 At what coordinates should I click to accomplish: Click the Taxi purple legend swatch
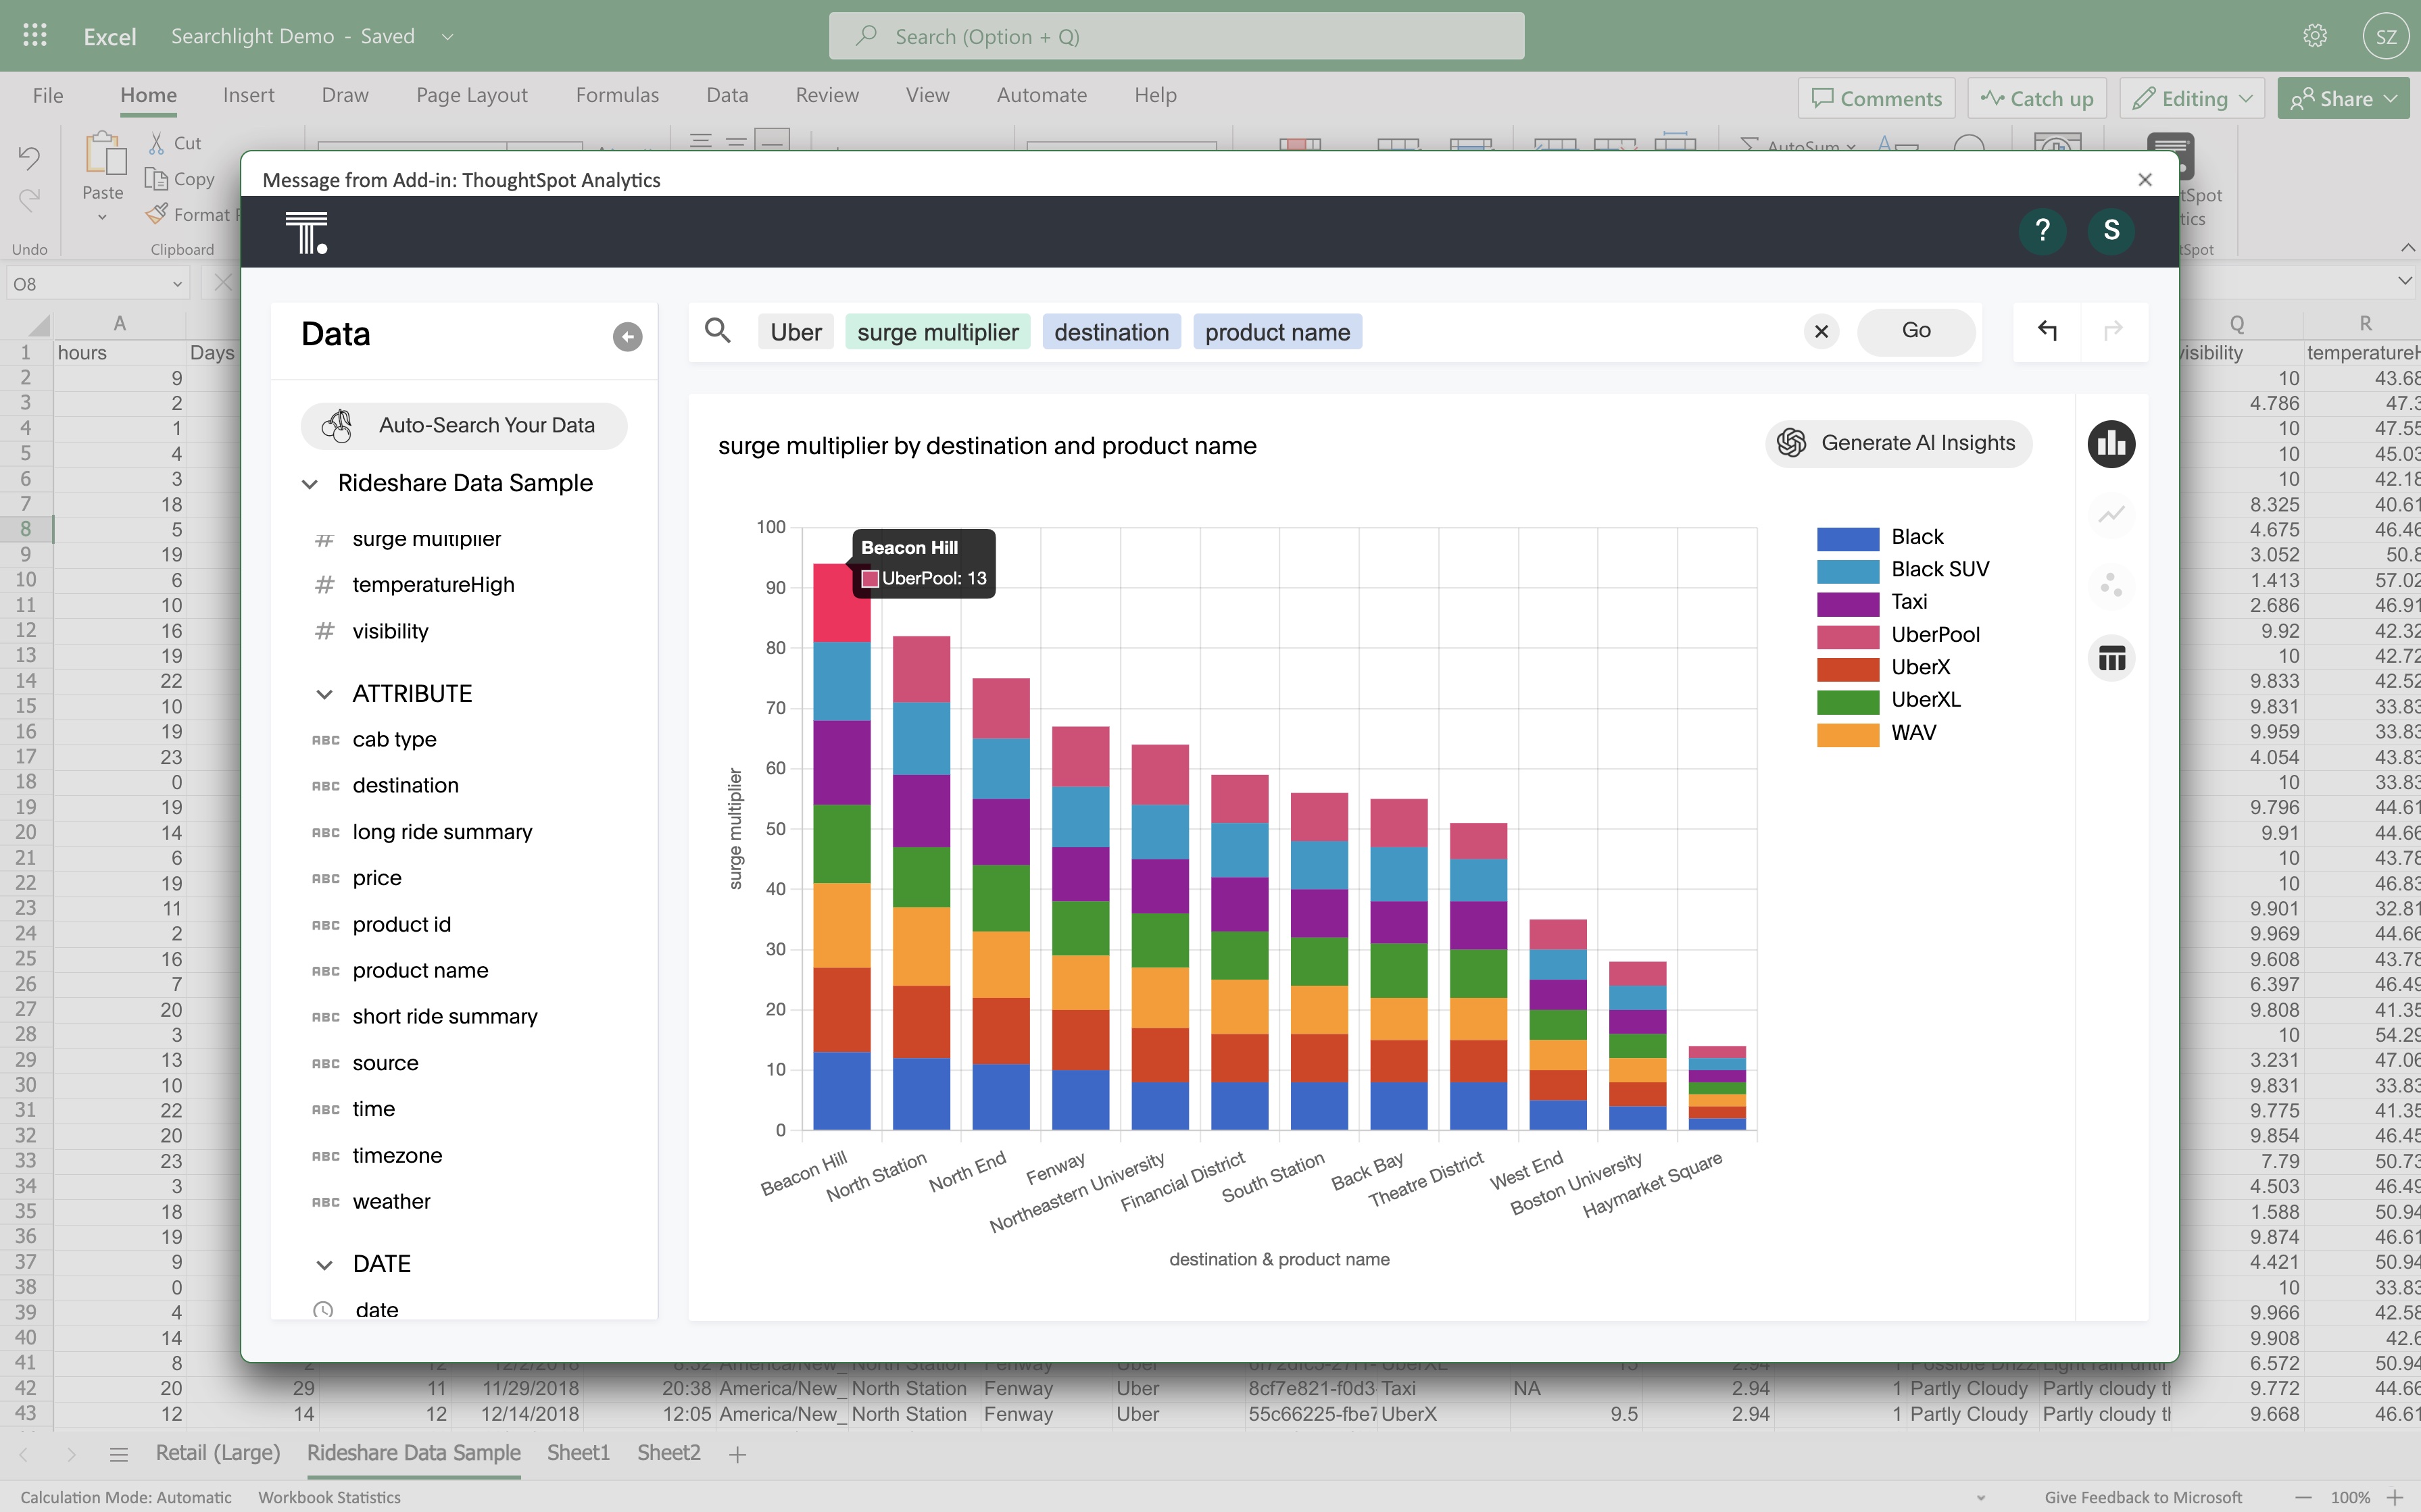tap(1847, 603)
